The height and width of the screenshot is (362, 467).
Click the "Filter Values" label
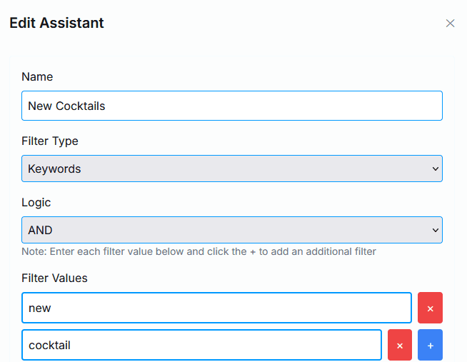tap(54, 278)
